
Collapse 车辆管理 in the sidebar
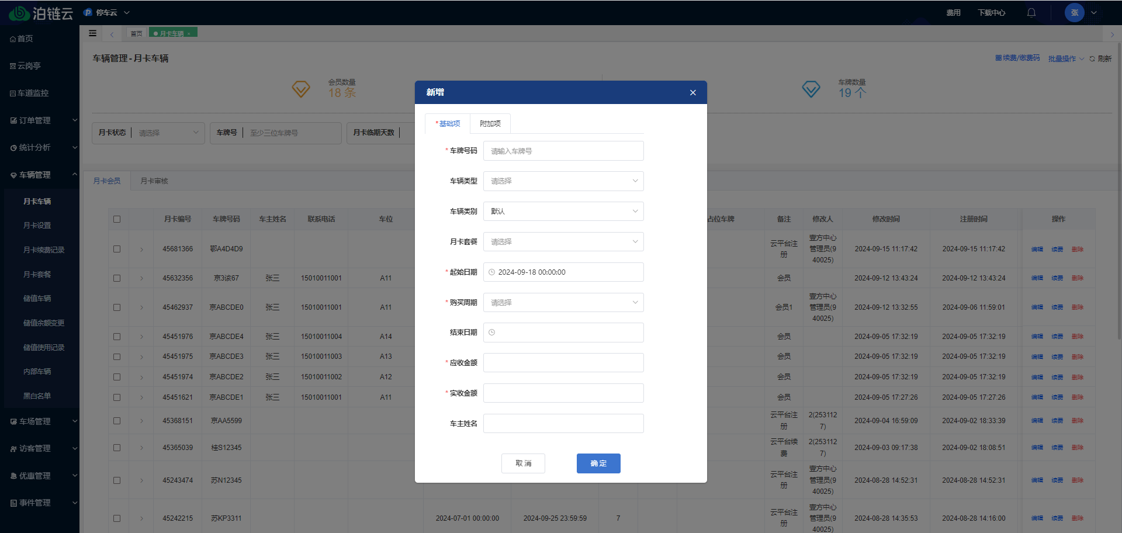[40, 175]
